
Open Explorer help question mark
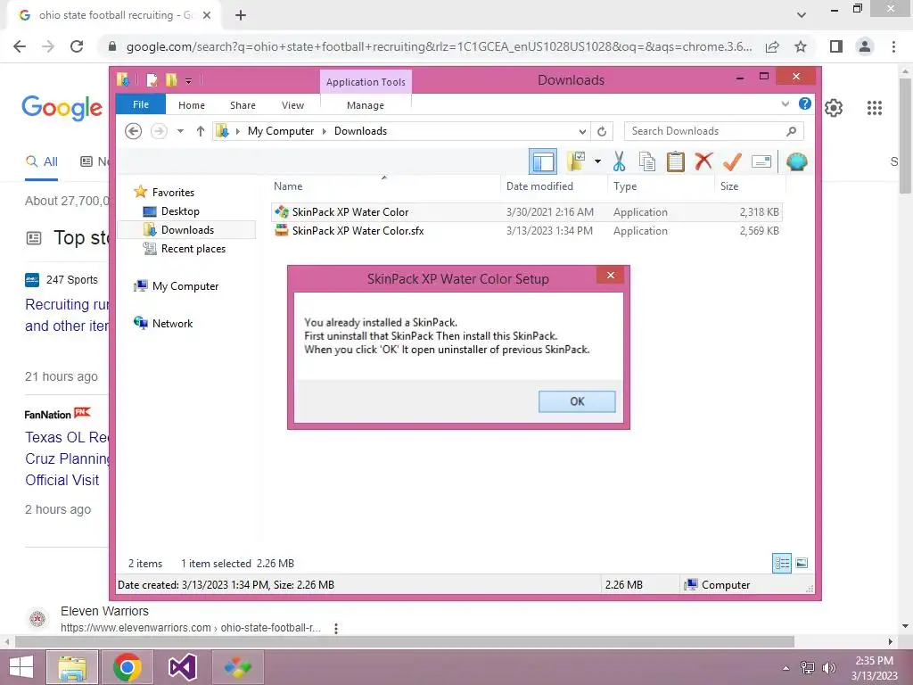point(805,103)
